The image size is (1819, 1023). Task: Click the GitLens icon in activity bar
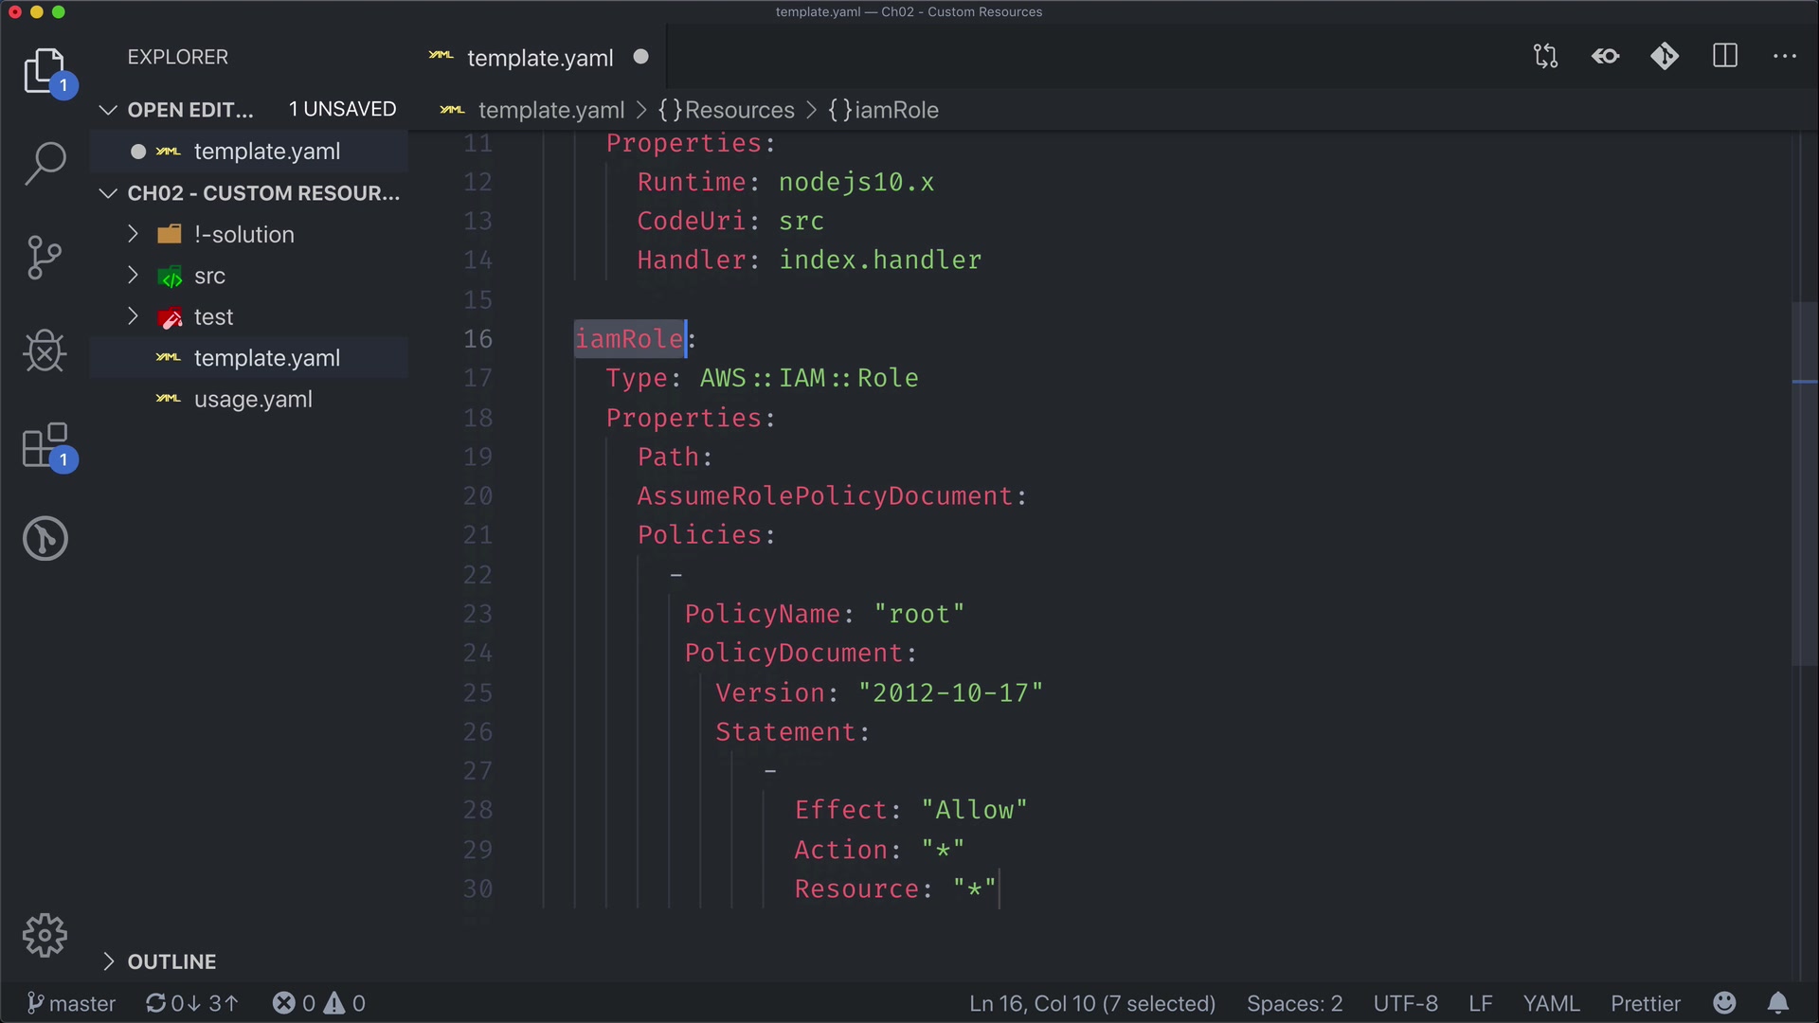(45, 539)
